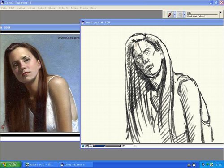The image size is (224, 168).
Task: Click the magnifier icon in head.prd status bar
Action: pyautogui.click(x=90, y=146)
